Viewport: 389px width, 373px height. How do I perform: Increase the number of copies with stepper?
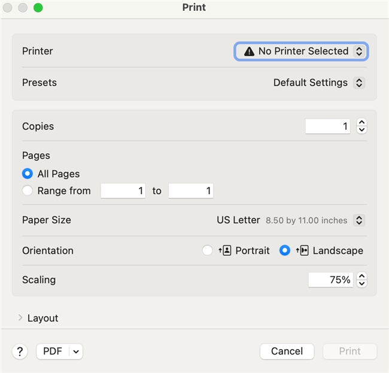[x=361, y=123]
